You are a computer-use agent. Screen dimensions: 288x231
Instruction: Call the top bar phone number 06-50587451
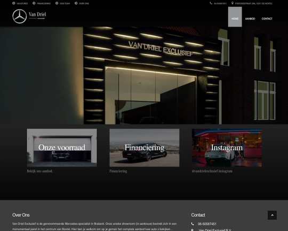[x=220, y=4]
